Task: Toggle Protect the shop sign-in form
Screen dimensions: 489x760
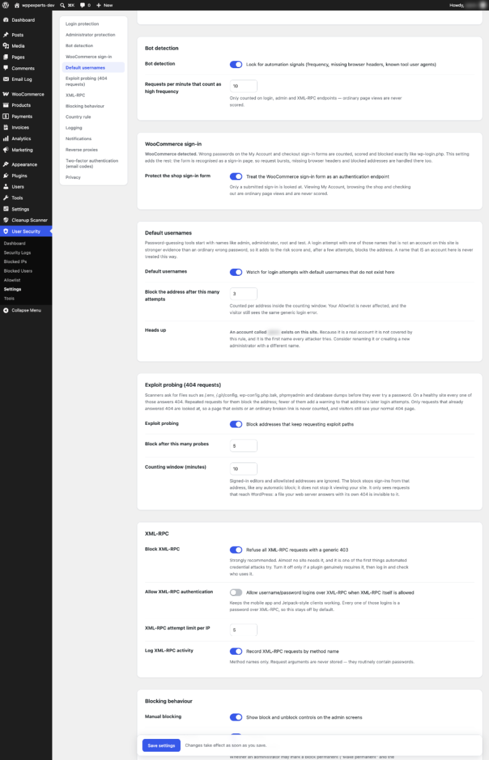Action: click(236, 176)
